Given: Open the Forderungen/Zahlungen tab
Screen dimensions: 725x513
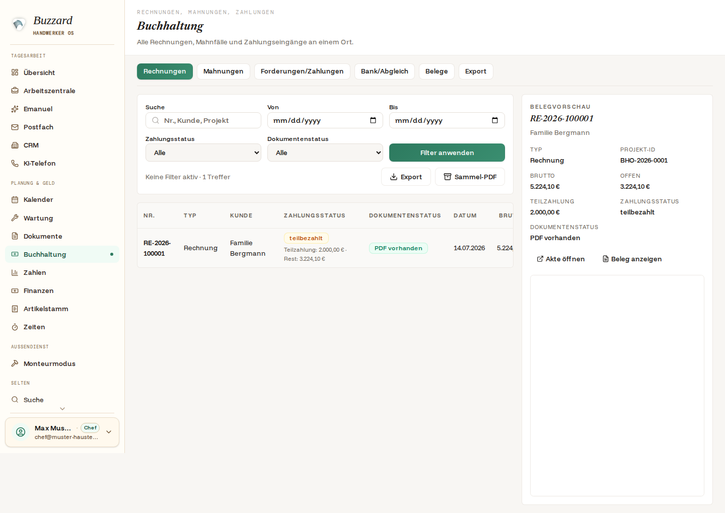Looking at the screenshot, I should pyautogui.click(x=302, y=71).
